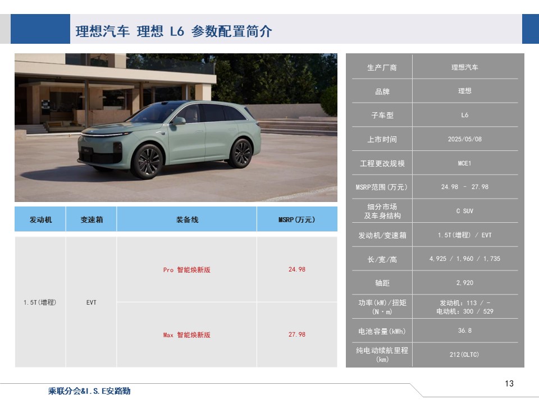
Task: Click the 工程更改规模 label
Action: 382,163
